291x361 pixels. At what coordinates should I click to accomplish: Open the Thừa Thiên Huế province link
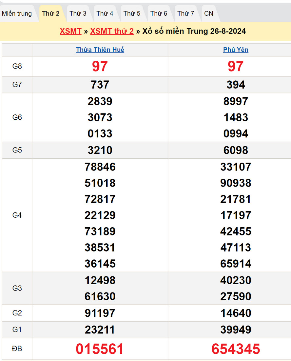coord(100,50)
